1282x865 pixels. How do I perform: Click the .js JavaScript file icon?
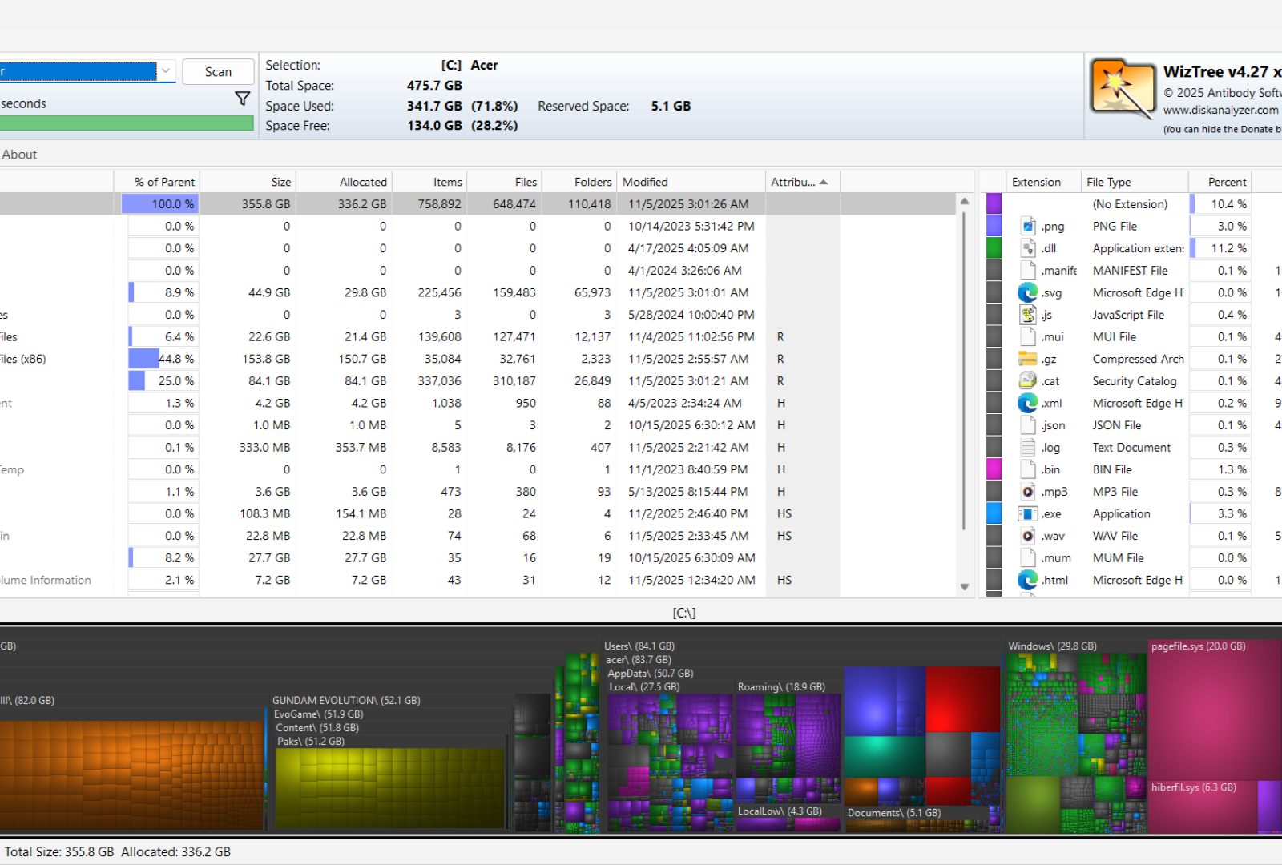[1028, 315]
